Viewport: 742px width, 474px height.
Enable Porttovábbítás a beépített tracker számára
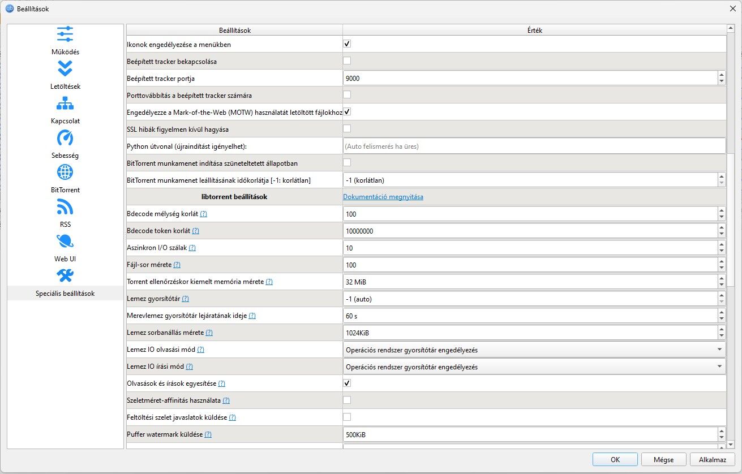(x=348, y=95)
